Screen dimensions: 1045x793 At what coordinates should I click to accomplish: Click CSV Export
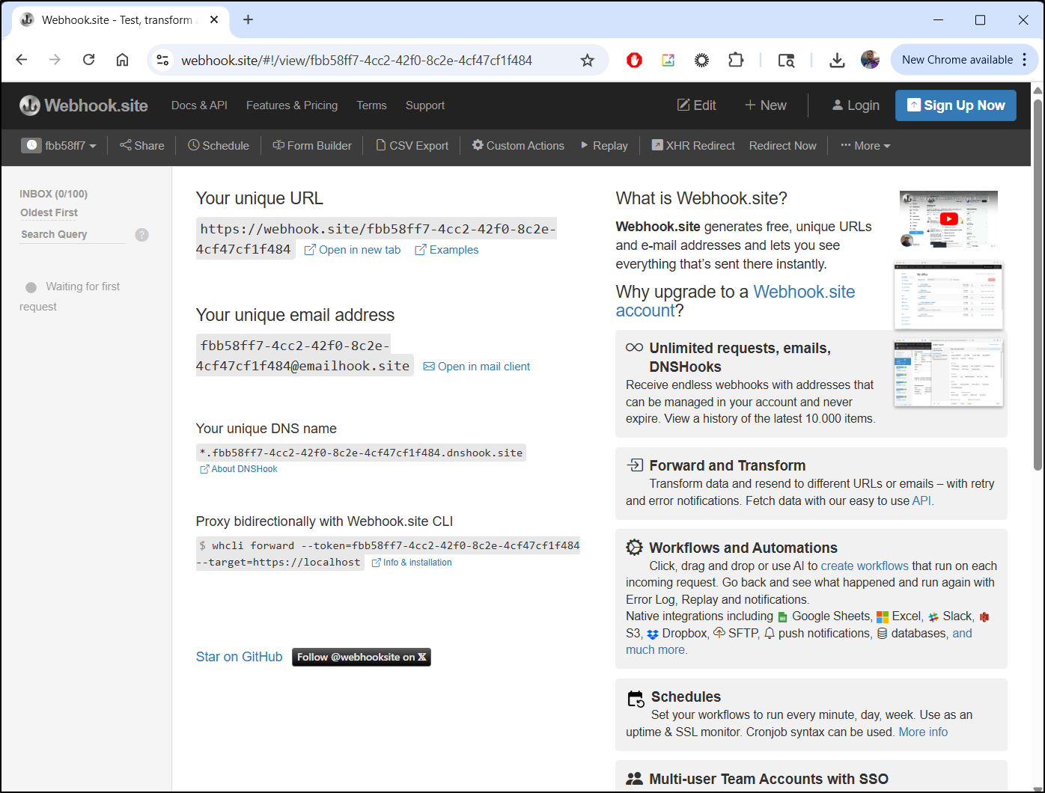tap(412, 146)
